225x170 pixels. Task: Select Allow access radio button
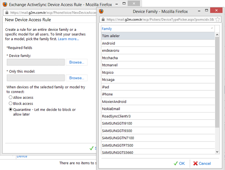point(11,97)
